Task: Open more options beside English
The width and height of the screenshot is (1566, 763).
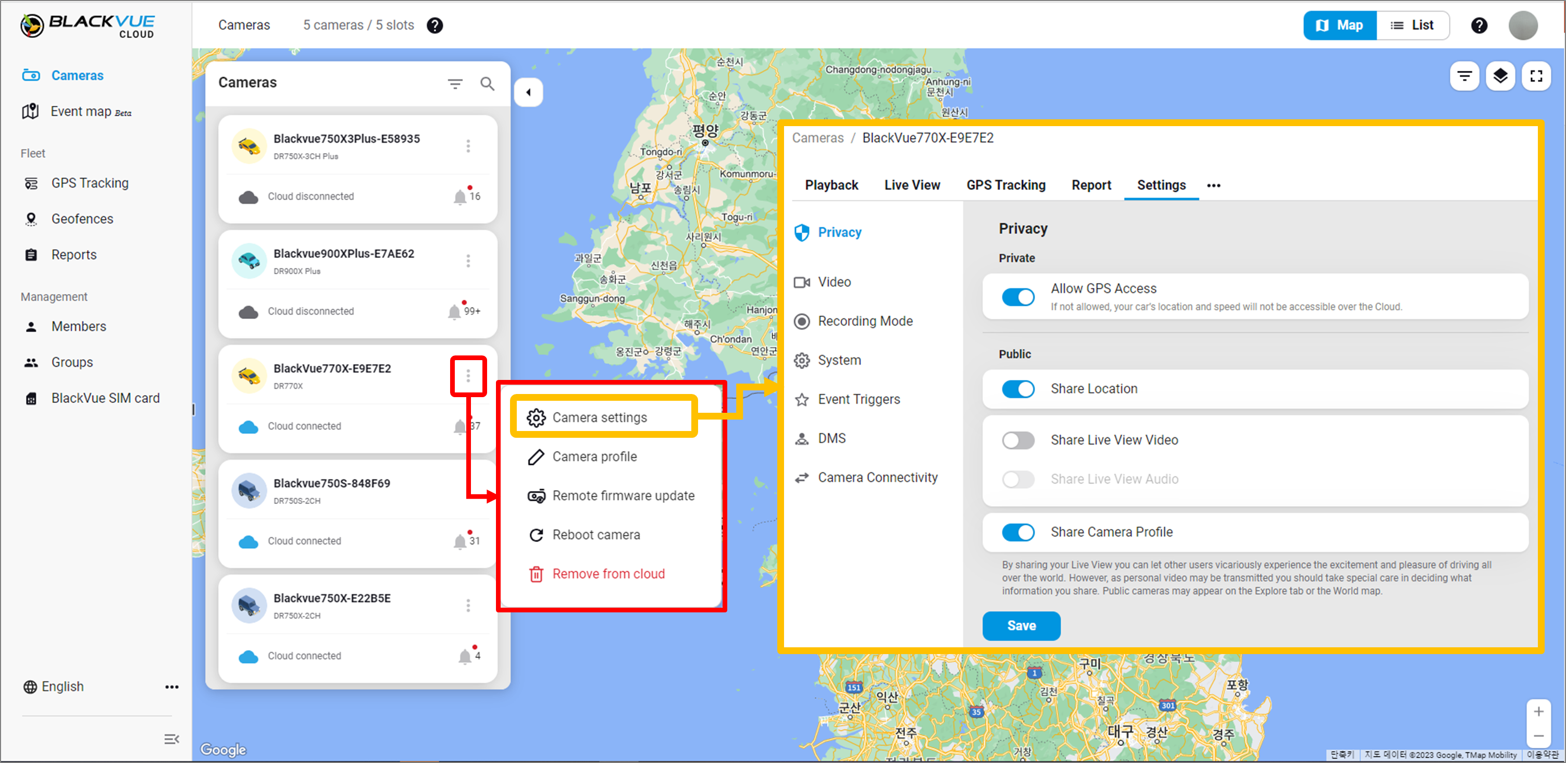Action: click(172, 687)
